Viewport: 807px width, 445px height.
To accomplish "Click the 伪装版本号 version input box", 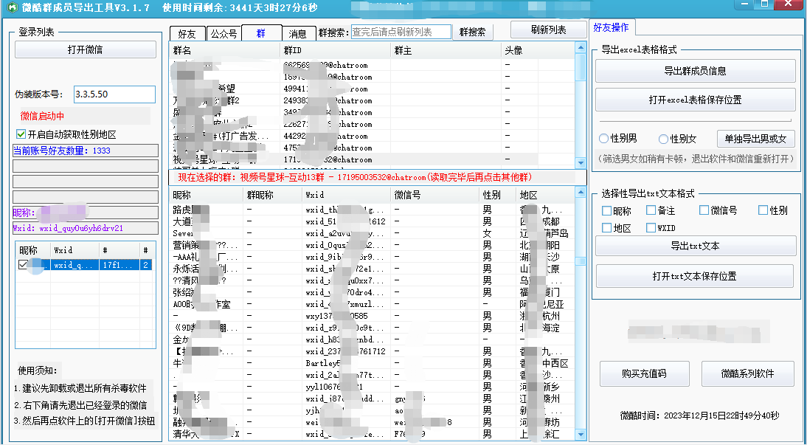I will click(x=114, y=94).
